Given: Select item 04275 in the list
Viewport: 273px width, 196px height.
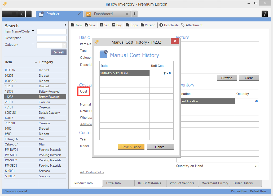Looking at the screenshot, I should (35, 76).
